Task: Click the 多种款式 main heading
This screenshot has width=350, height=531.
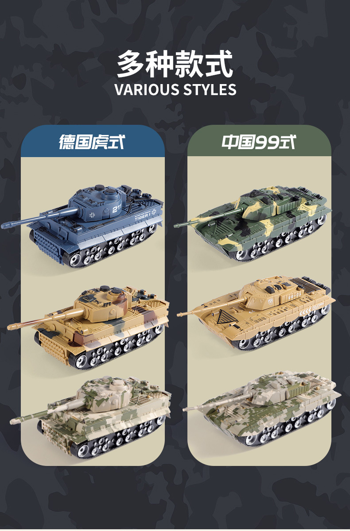Action: [x=175, y=65]
